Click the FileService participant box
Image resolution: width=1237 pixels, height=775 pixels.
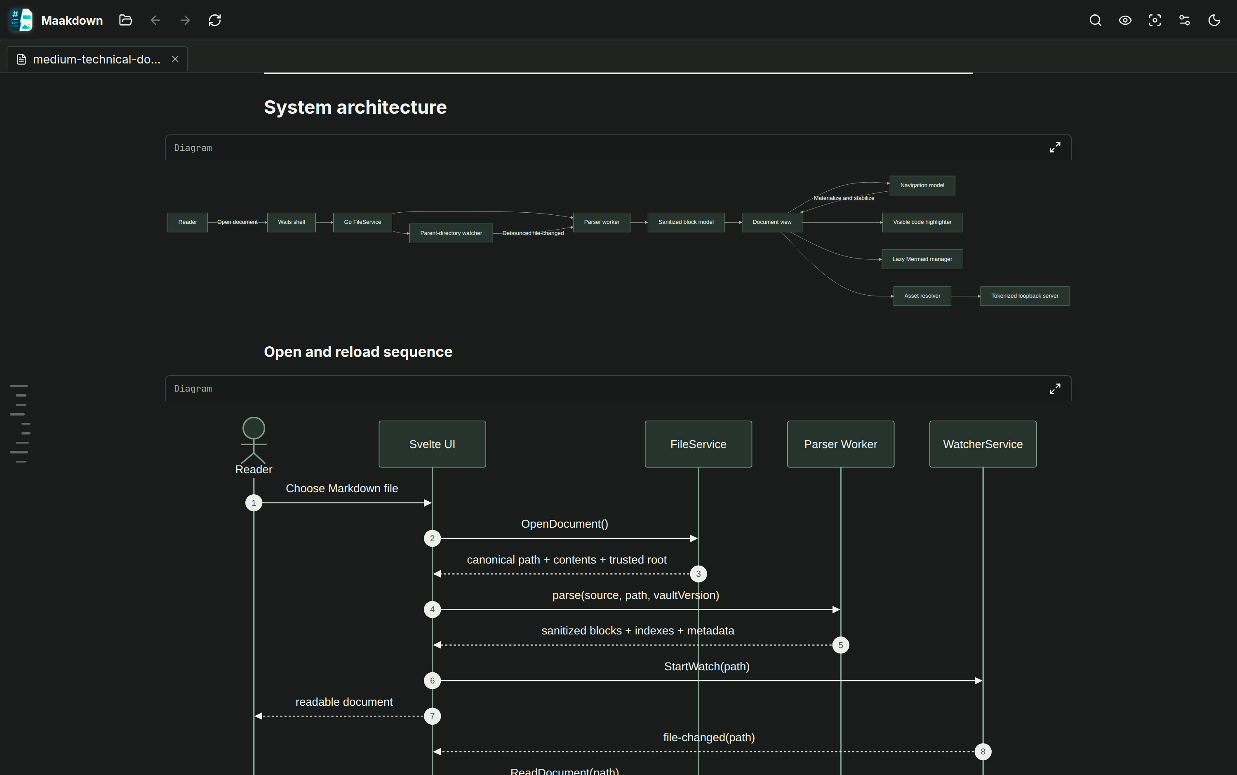[x=698, y=444]
